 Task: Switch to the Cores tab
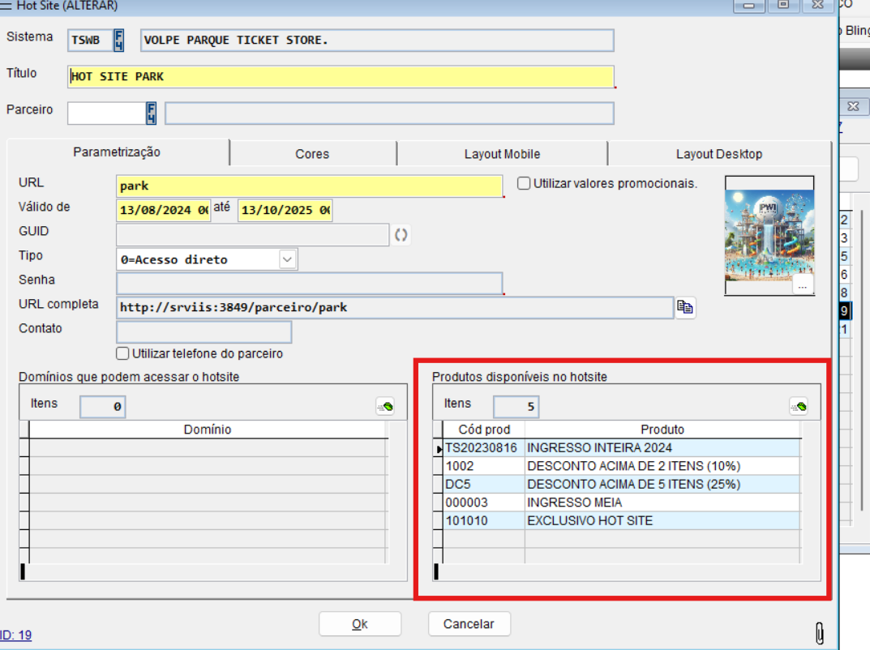(x=312, y=153)
